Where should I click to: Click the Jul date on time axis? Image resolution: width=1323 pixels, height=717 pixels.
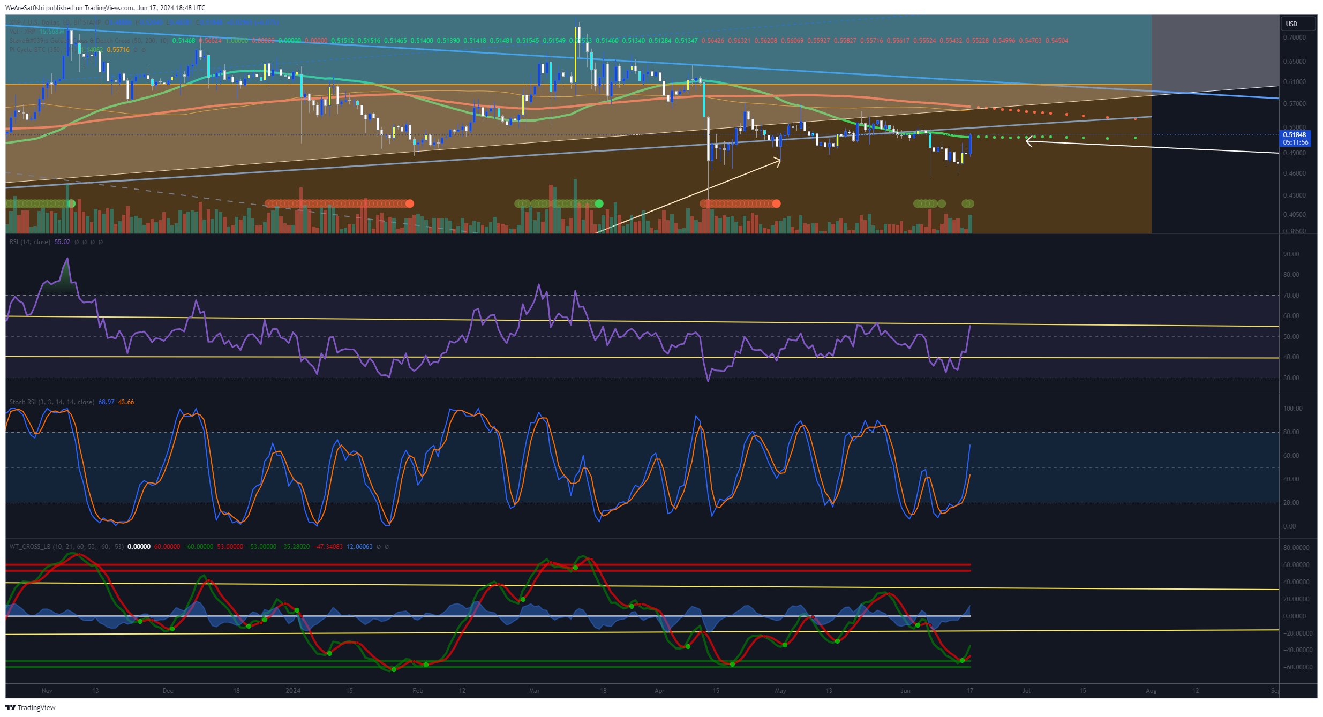1026,691
